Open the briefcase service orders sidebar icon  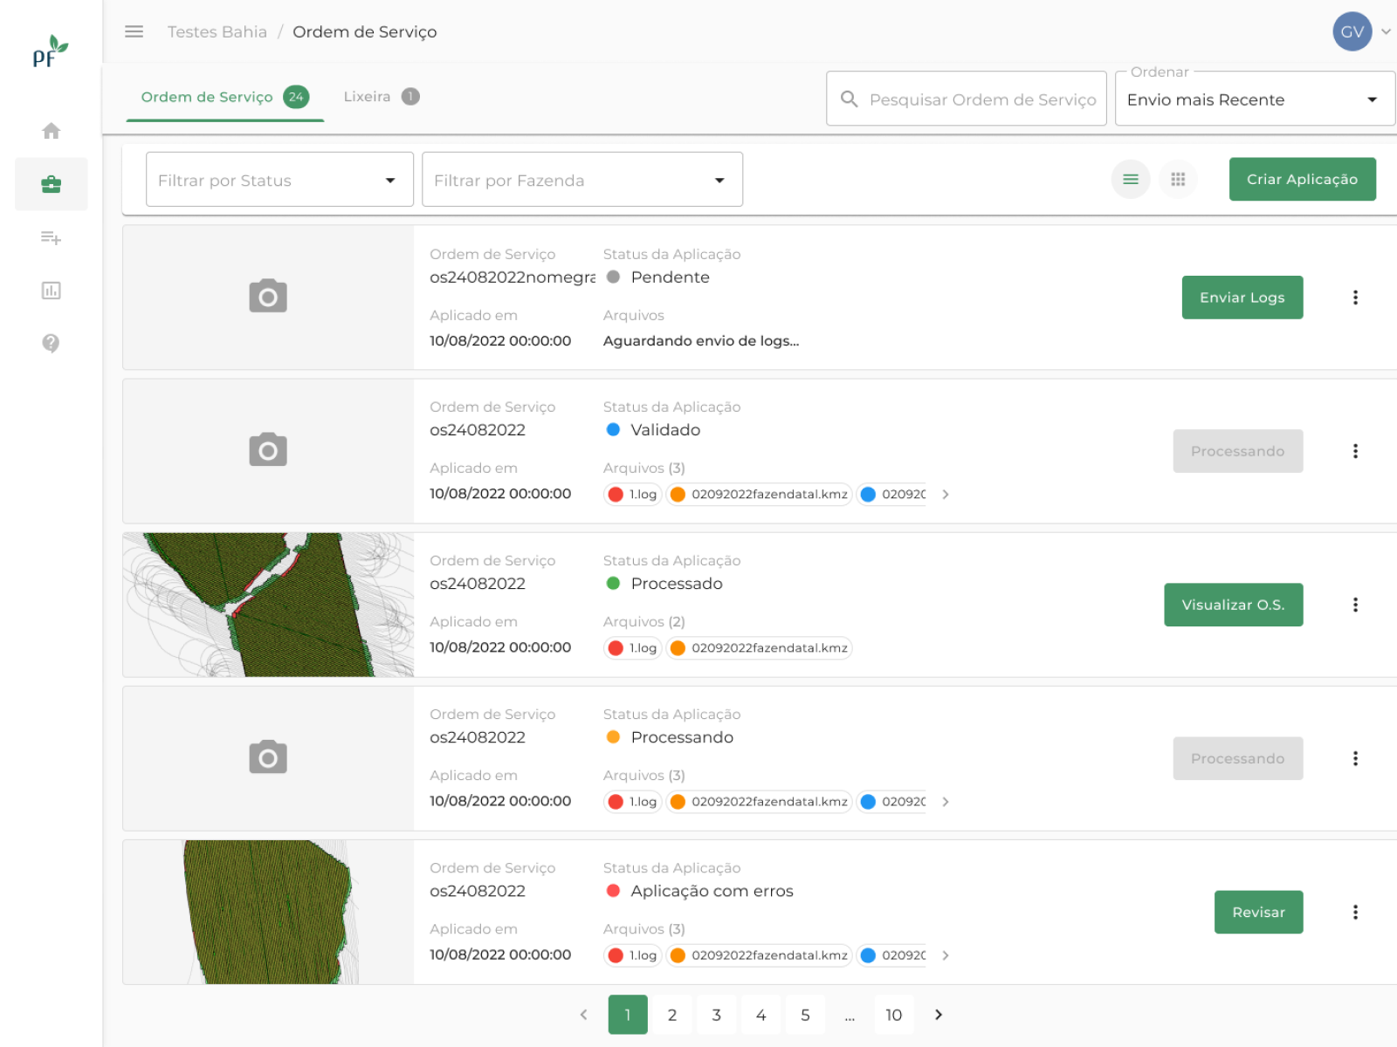(52, 184)
